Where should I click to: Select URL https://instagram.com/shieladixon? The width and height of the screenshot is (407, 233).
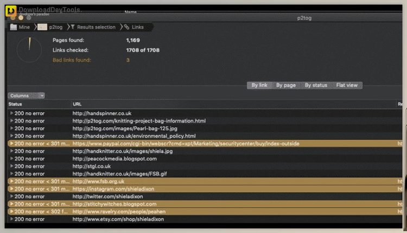pos(113,189)
